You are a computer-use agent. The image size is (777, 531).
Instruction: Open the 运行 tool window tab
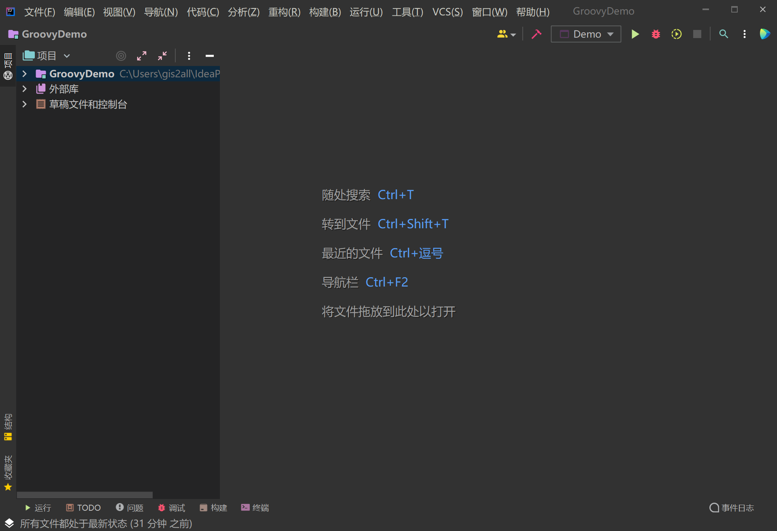(x=38, y=508)
